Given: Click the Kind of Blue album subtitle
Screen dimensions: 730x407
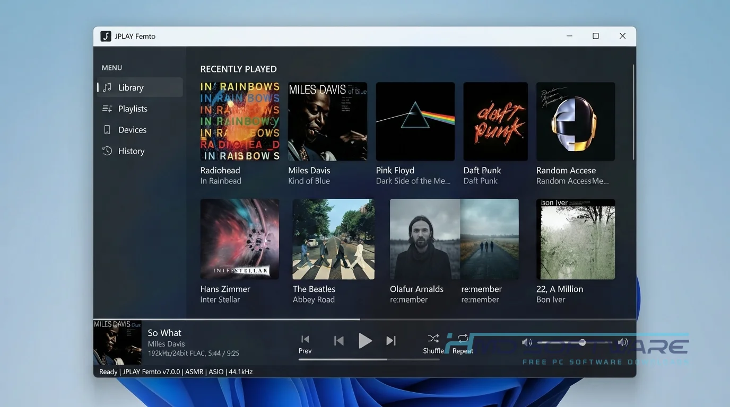Looking at the screenshot, I should pyautogui.click(x=309, y=181).
